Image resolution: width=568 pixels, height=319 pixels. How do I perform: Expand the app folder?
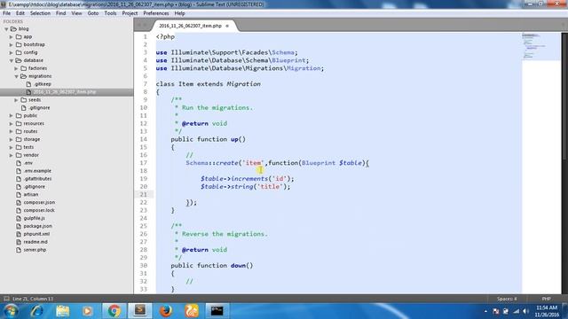[12, 37]
